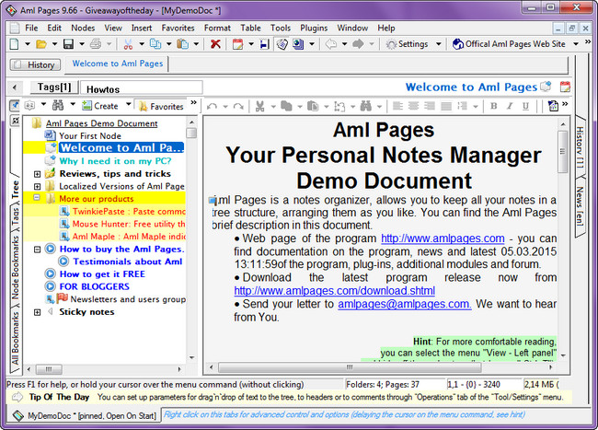Click the amlpages@amlpages.com email link
The width and height of the screenshot is (598, 430).
[x=405, y=304]
